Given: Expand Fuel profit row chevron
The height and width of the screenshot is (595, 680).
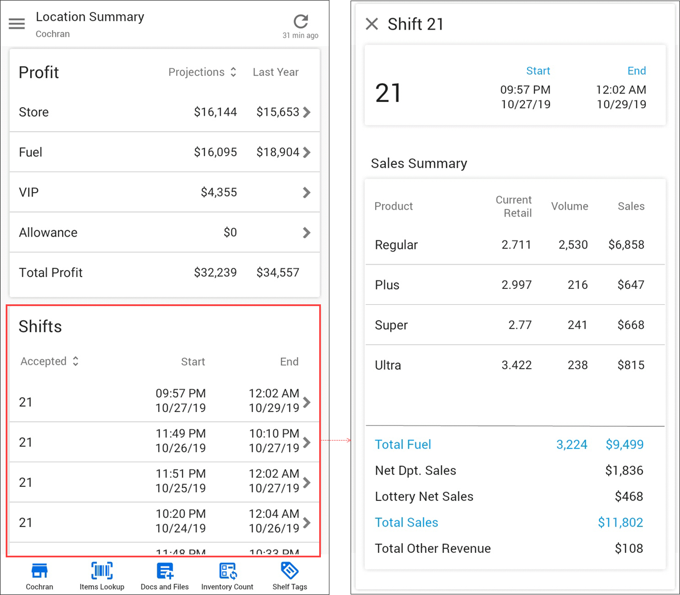Looking at the screenshot, I should pyautogui.click(x=307, y=152).
